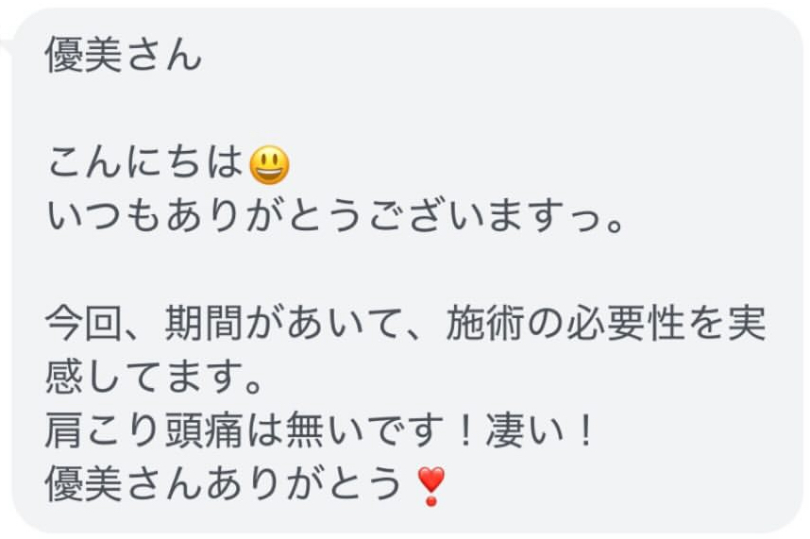Click ございますっ in the thank-you line
The height and width of the screenshot is (539, 810).
tap(485, 216)
